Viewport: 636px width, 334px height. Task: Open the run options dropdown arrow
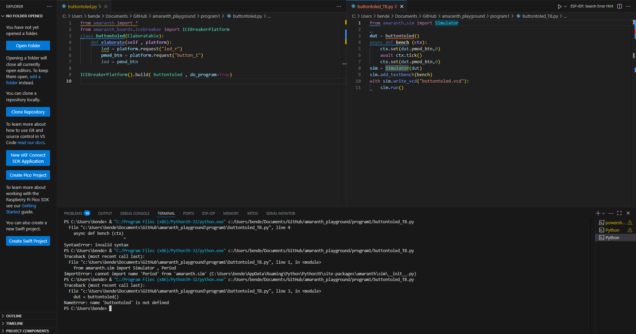point(566,6)
